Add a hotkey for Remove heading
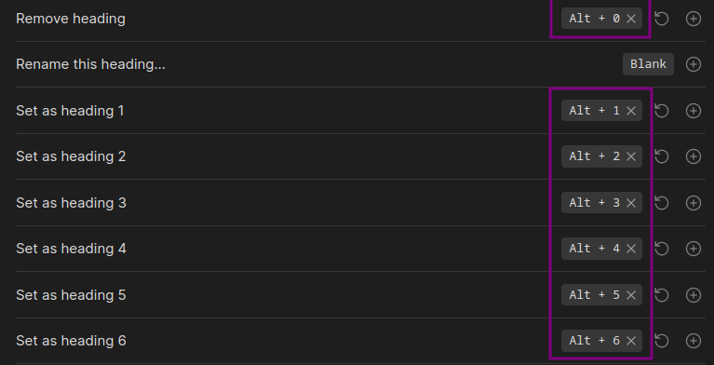Screen dimensions: 714x365 pos(693,19)
